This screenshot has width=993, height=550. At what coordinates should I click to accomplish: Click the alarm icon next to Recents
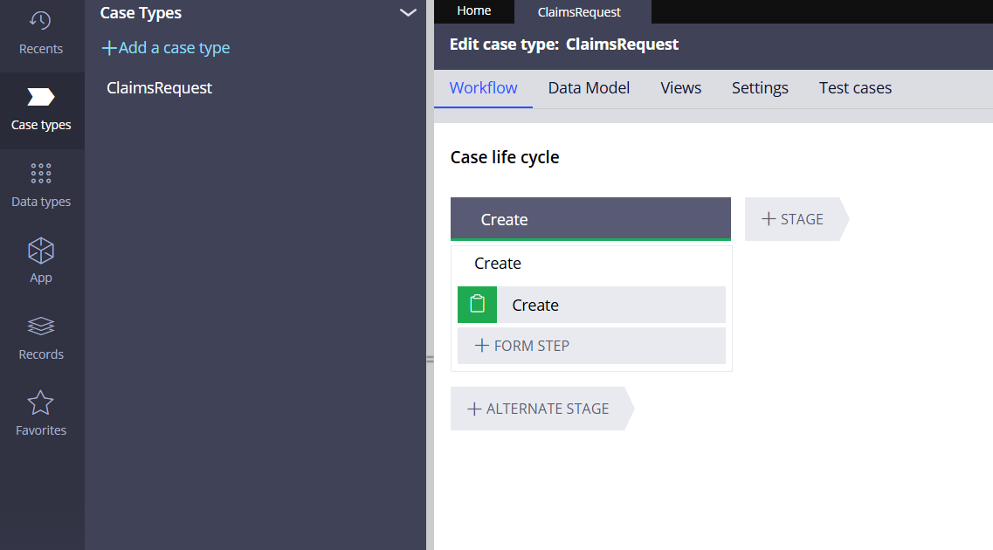tap(41, 22)
